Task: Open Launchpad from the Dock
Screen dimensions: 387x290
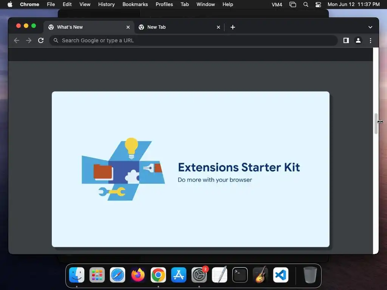Action: (97, 275)
